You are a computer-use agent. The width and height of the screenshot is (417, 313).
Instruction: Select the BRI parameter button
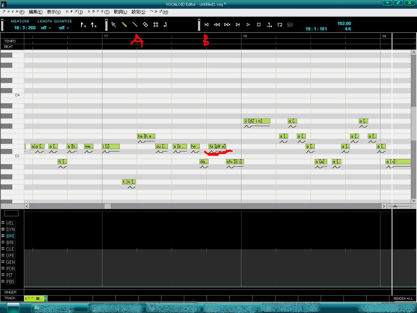click(x=10, y=242)
